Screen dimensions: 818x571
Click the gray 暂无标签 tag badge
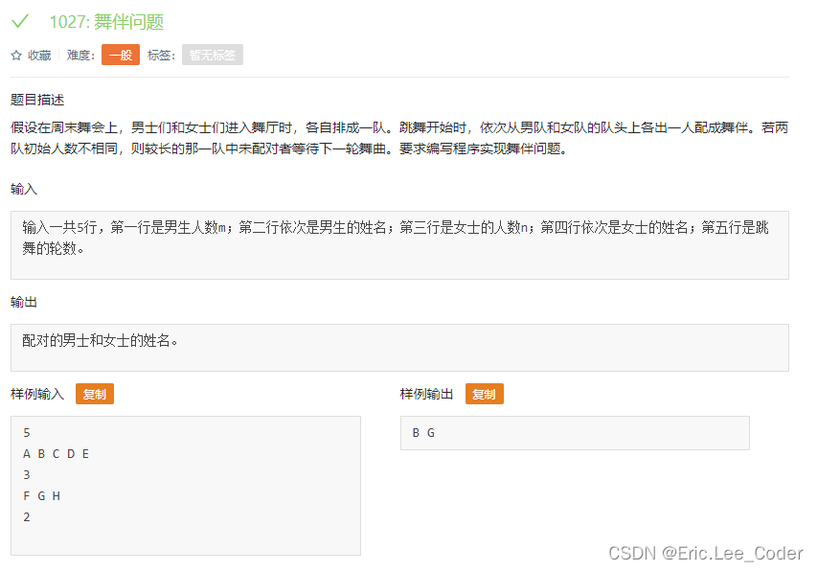pos(212,55)
